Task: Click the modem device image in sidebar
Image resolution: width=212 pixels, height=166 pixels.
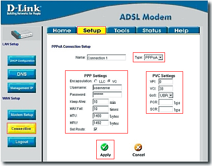Action: [22, 34]
